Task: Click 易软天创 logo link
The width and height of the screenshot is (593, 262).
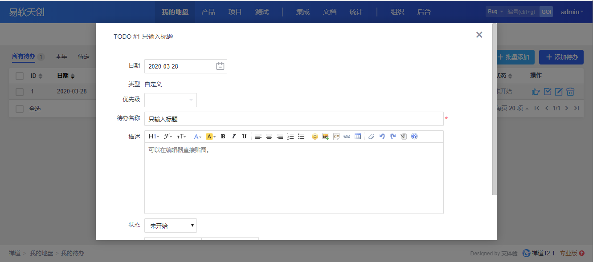Action: click(27, 12)
